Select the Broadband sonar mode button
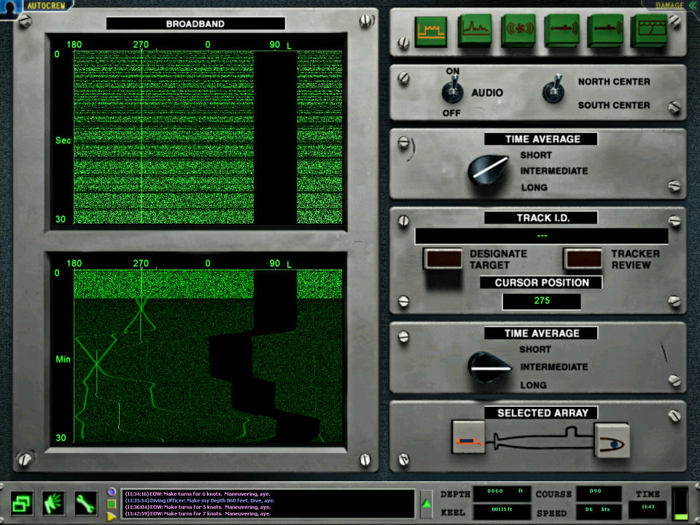Screen dimensions: 700x525 [431, 31]
